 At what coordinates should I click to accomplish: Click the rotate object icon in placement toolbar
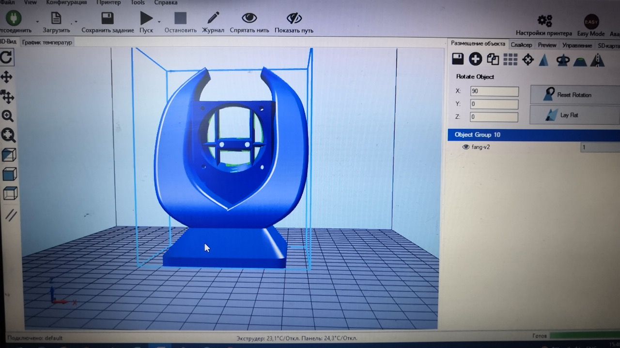click(563, 60)
